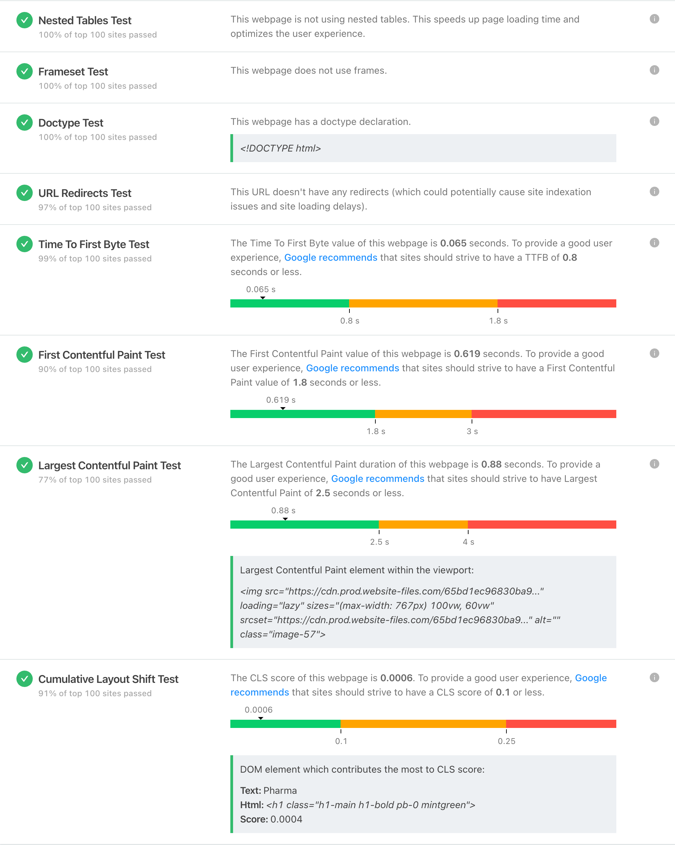This screenshot has width=675, height=845.
Task: Open info icon for URL Redirects Test
Action: (654, 192)
